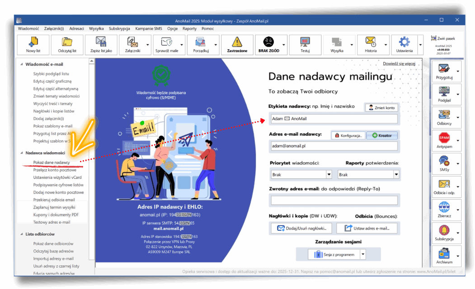The height and width of the screenshot is (289, 475).
Task: Open dropdown arrow next to Załączniki
Action: [148, 45]
